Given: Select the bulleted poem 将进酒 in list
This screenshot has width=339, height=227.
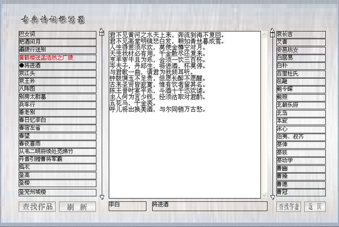Looking at the screenshot, I should 58,65.
